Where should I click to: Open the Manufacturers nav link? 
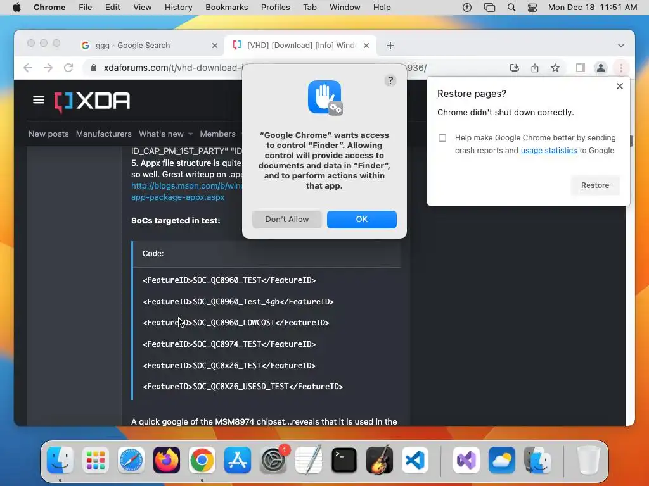pyautogui.click(x=103, y=134)
